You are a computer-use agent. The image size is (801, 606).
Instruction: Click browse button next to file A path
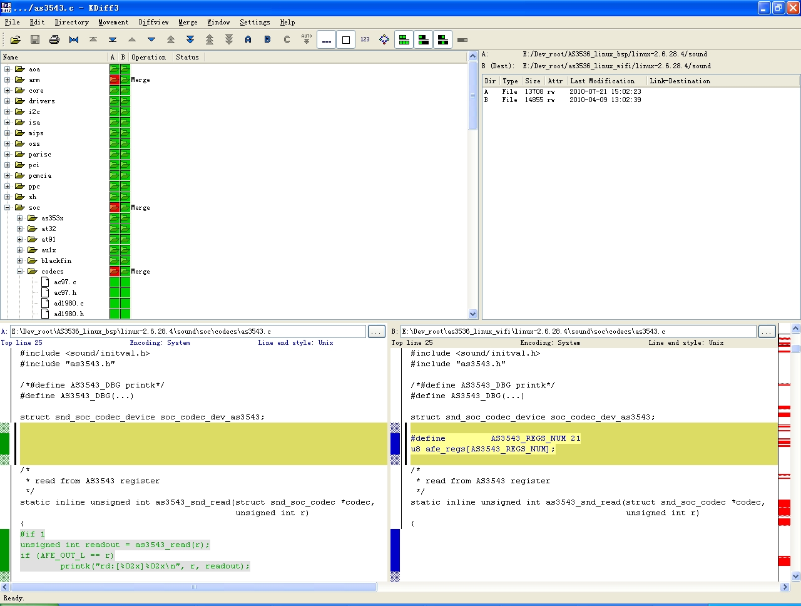376,331
